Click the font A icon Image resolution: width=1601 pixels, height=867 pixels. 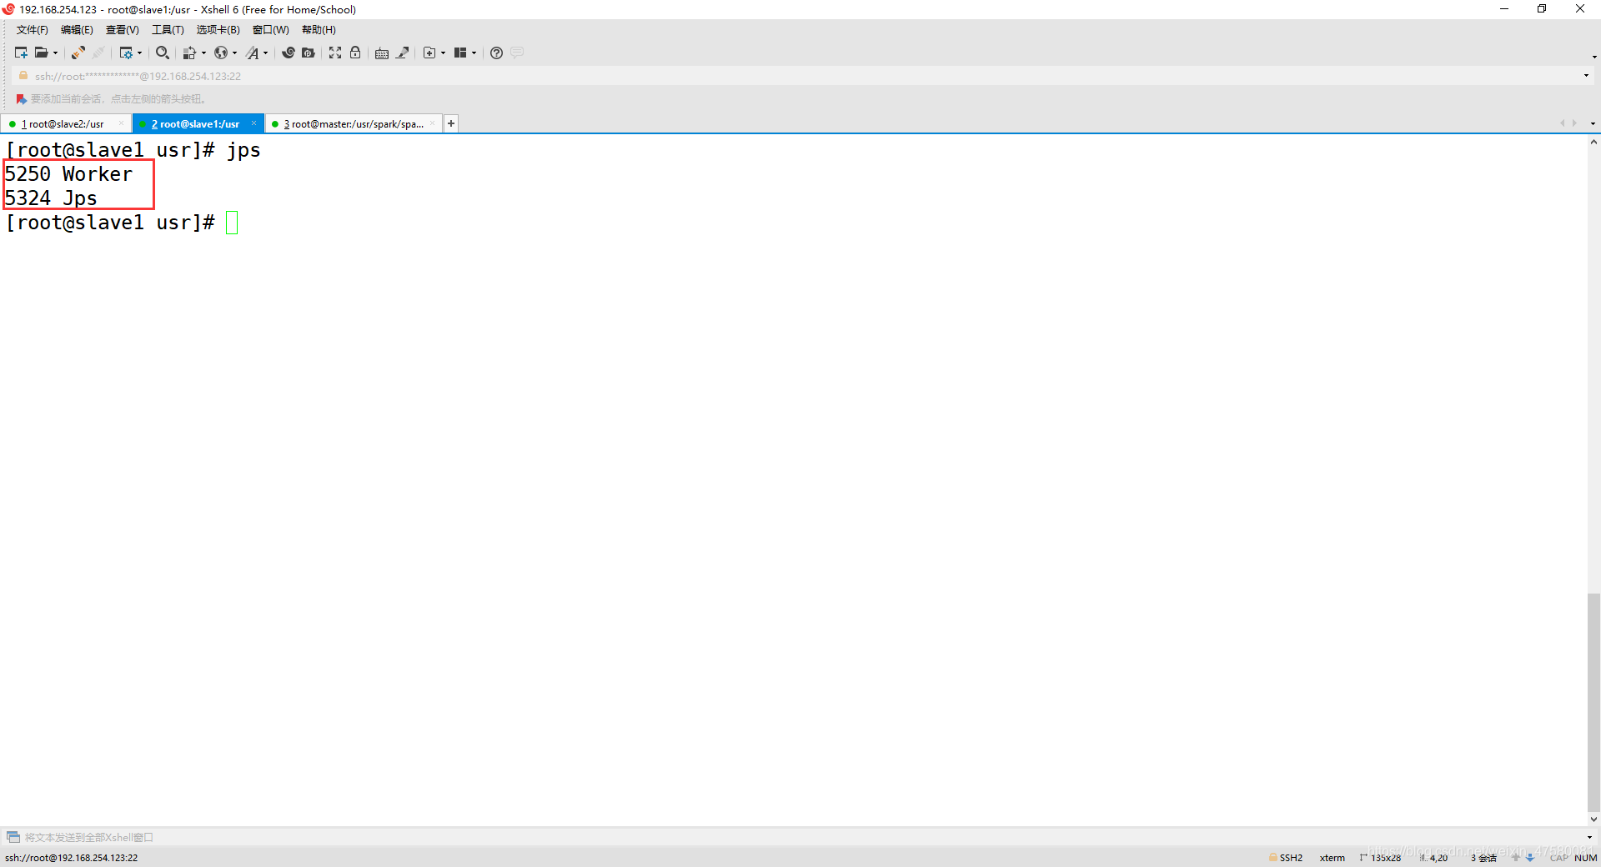coord(253,53)
